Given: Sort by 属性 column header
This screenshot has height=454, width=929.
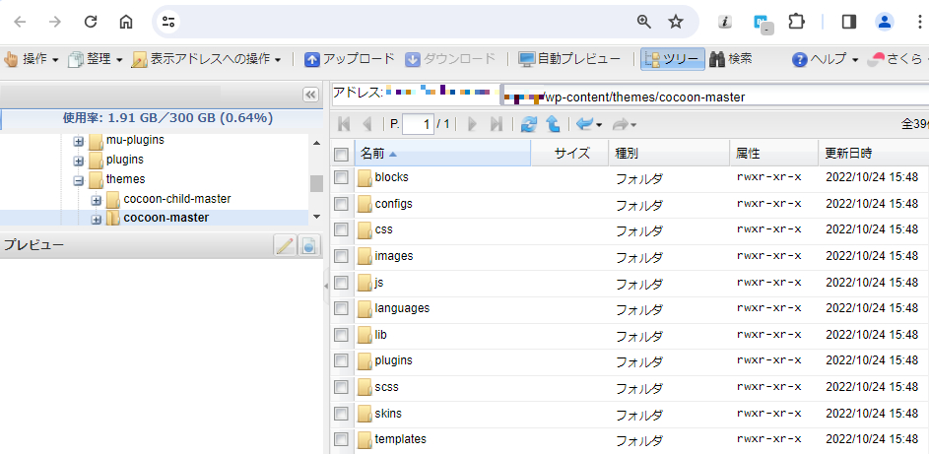Looking at the screenshot, I should 773,154.
